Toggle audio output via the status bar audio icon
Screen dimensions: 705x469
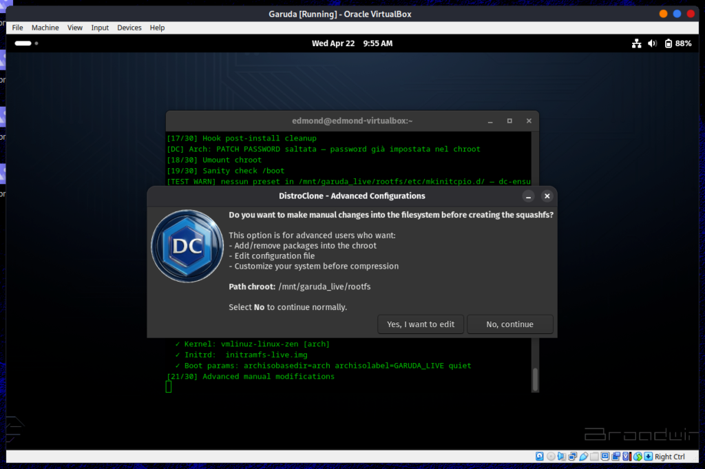coord(562,456)
